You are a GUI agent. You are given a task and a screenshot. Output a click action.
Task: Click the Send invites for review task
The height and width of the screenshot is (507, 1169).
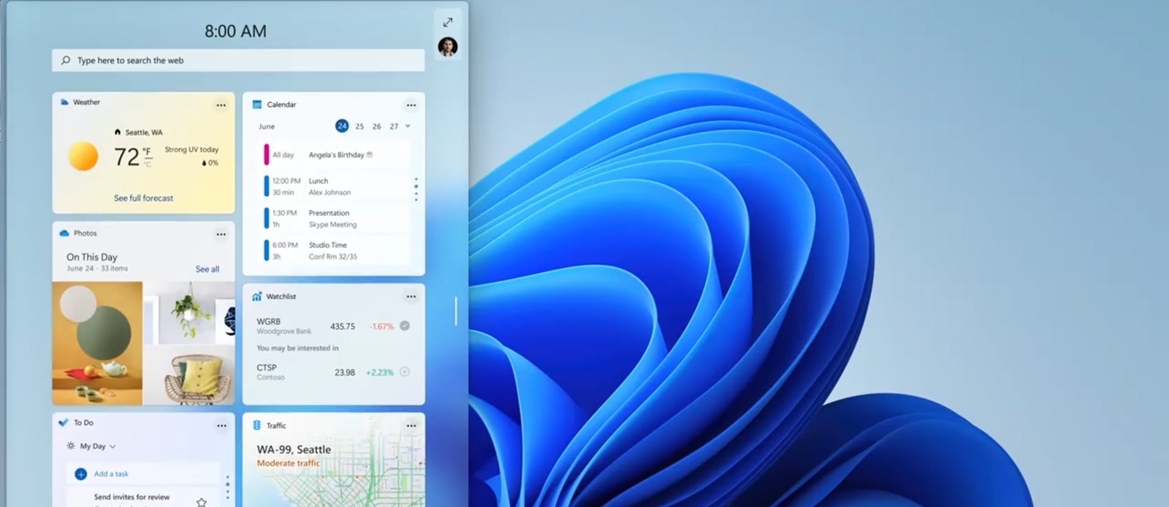(132, 497)
